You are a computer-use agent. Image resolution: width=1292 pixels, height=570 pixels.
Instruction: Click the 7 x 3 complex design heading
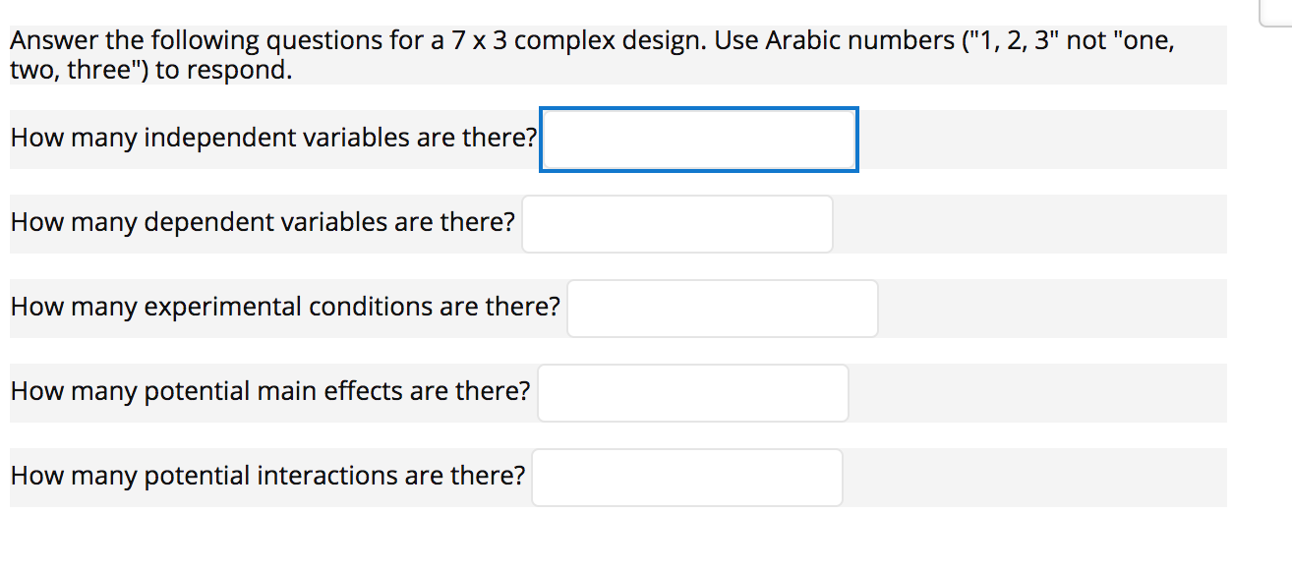pyautogui.click(x=393, y=40)
